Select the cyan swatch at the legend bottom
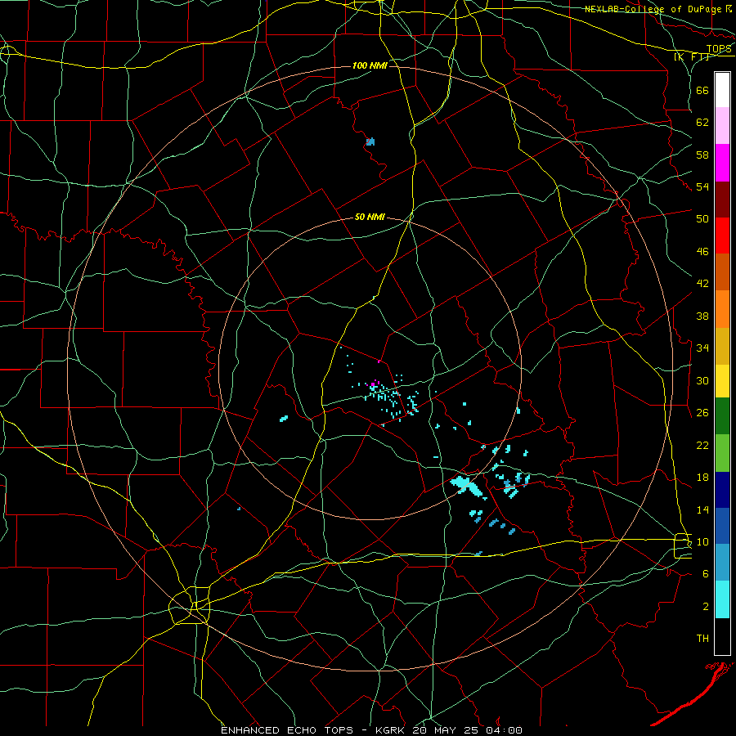736x736 pixels. (722, 599)
